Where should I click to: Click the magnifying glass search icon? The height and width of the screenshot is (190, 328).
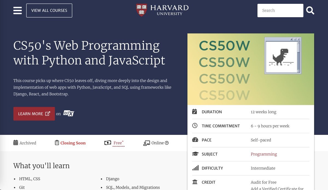coord(310,11)
